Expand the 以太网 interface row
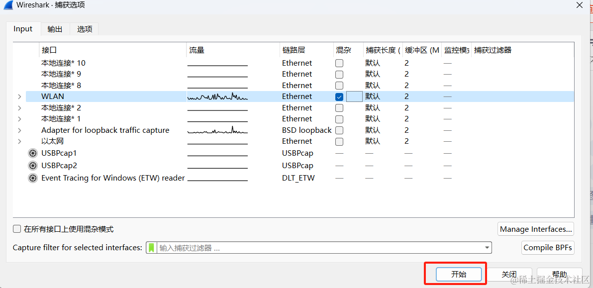The image size is (593, 288). 19,141
